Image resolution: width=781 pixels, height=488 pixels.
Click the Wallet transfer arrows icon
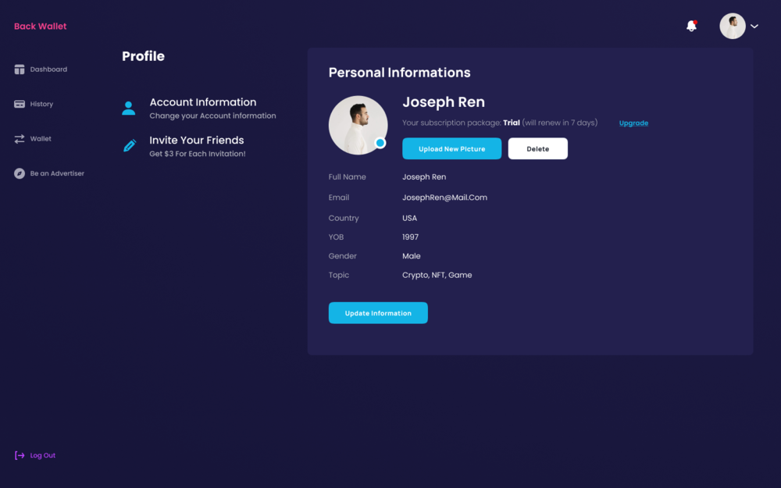coord(20,139)
